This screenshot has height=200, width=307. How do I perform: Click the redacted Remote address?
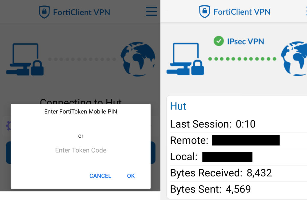click(246, 140)
